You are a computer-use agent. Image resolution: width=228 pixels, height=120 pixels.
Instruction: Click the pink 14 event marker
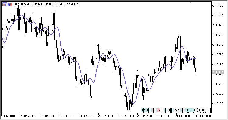tap(158, 110)
